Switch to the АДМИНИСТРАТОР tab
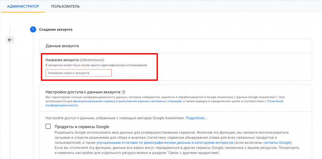The image size is (322, 159). click(23, 6)
